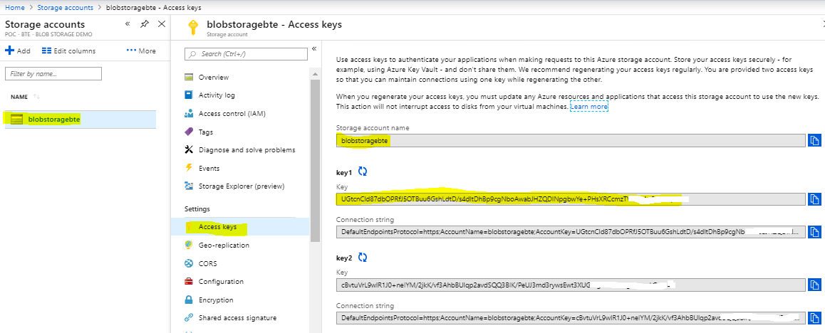Copy the key1 Key value

pyautogui.click(x=814, y=199)
